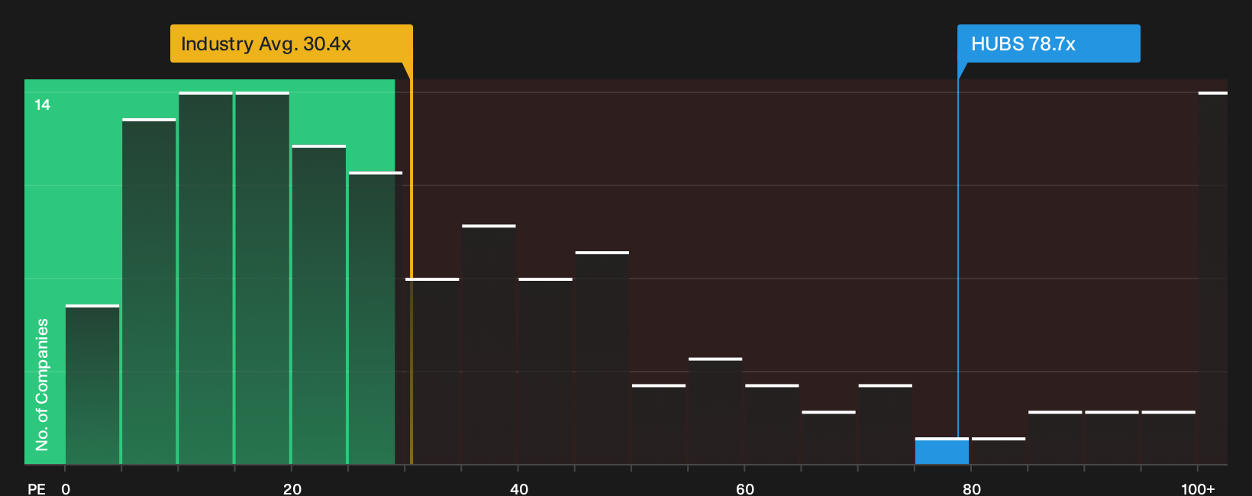Select the histogram bar for PE 90-95
1252x496 pixels.
(x=1112, y=437)
